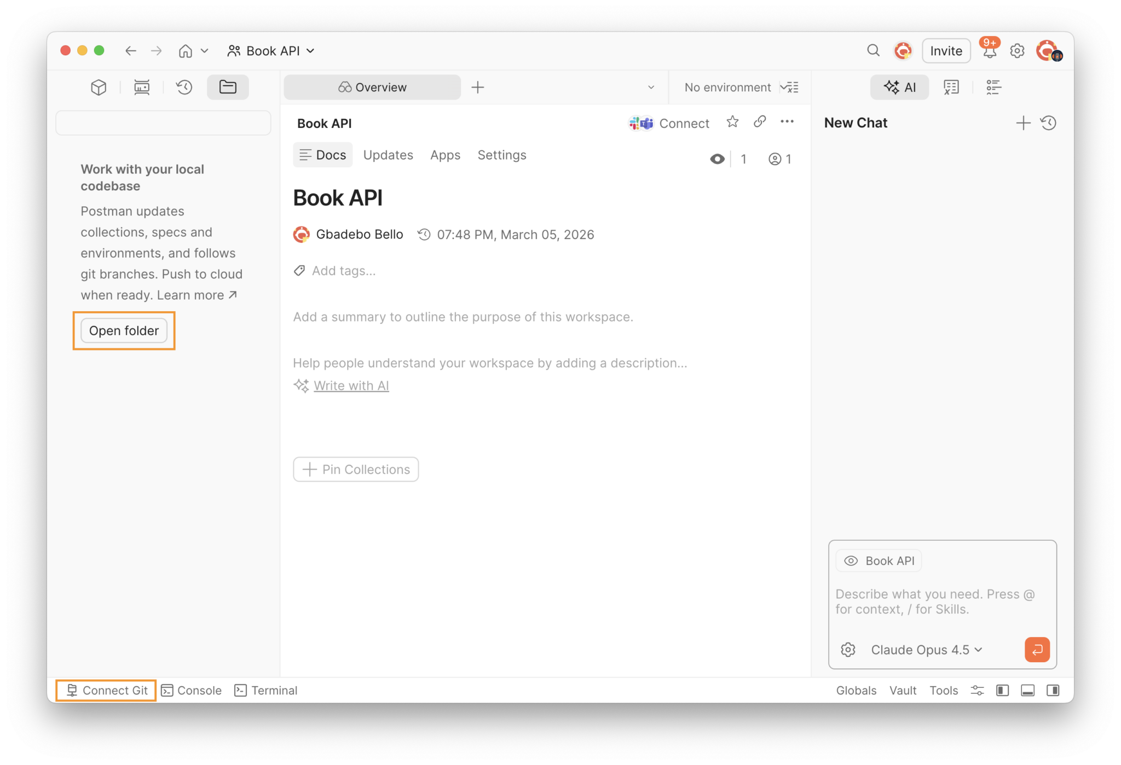This screenshot has height=765, width=1121.
Task: Send the chat message with orange button
Action: click(x=1037, y=650)
